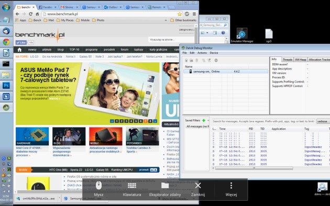
Task: Open the Bench bookmarks folder
Action: point(35,20)
